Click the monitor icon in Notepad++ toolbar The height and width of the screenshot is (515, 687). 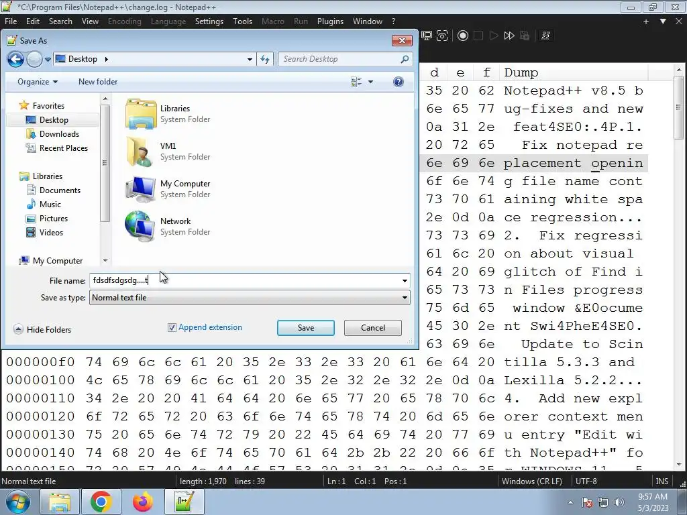pyautogui.click(x=426, y=36)
